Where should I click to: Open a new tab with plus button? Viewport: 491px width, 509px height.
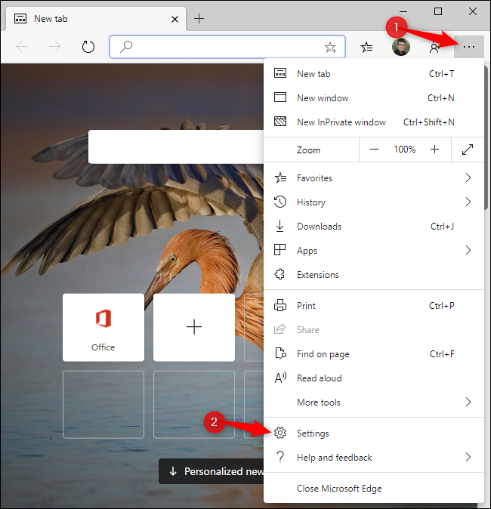(x=199, y=19)
